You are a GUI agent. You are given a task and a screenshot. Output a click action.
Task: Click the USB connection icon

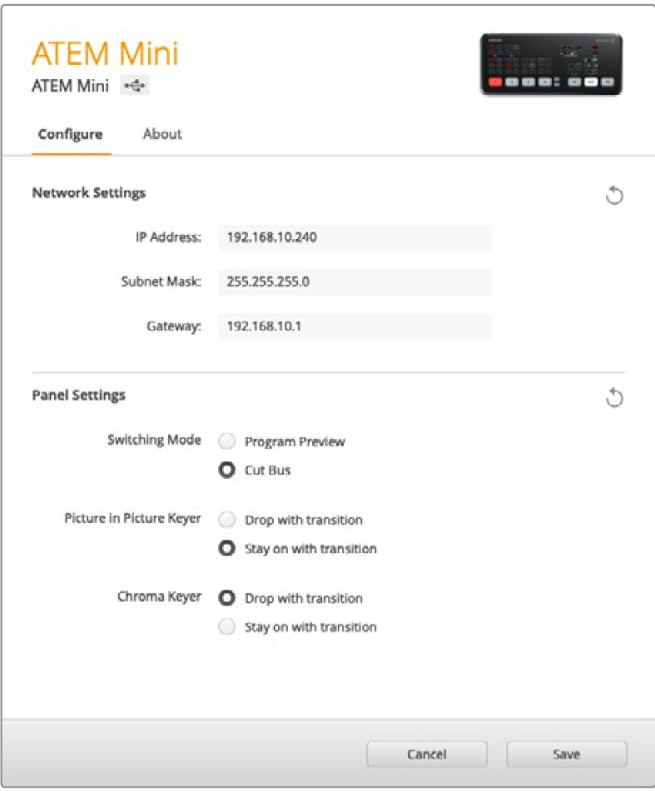(134, 86)
